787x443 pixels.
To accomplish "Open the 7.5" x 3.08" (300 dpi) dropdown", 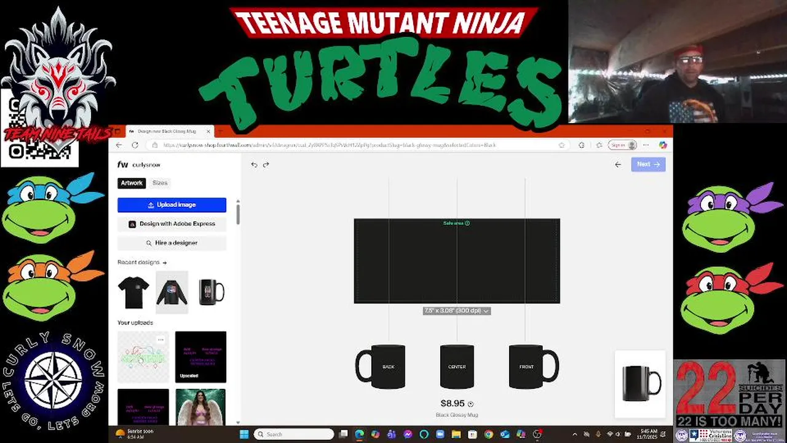I will (x=456, y=311).
